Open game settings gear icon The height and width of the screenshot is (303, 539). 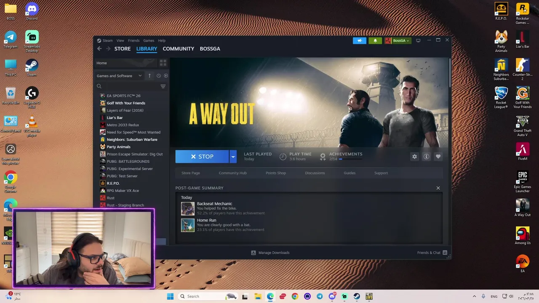[x=414, y=157]
